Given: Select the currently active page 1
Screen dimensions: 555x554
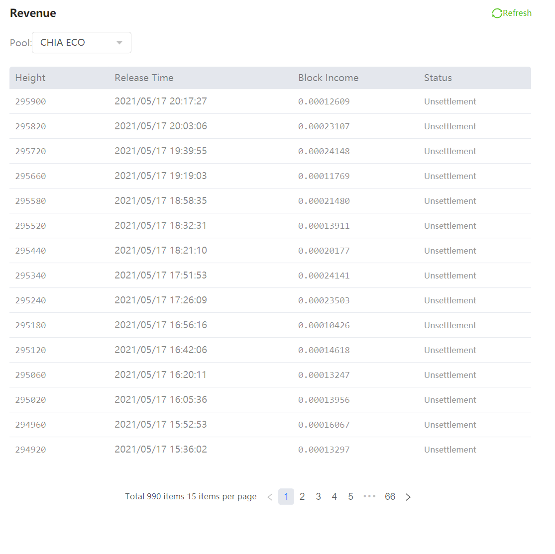Looking at the screenshot, I should (286, 496).
